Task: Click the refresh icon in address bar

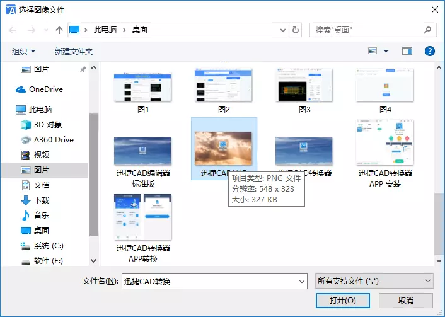Action: (x=296, y=30)
